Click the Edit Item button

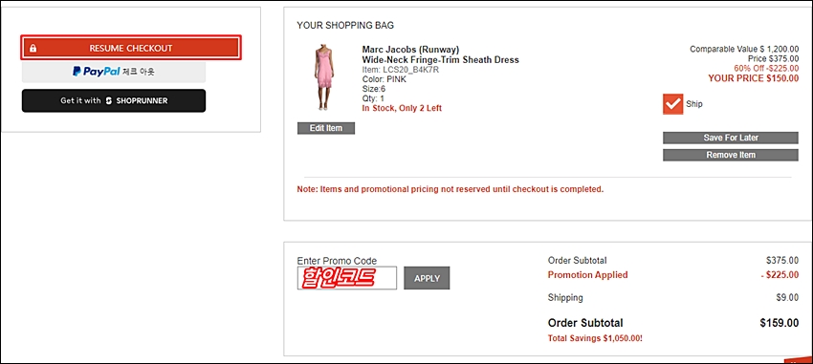pyautogui.click(x=326, y=128)
